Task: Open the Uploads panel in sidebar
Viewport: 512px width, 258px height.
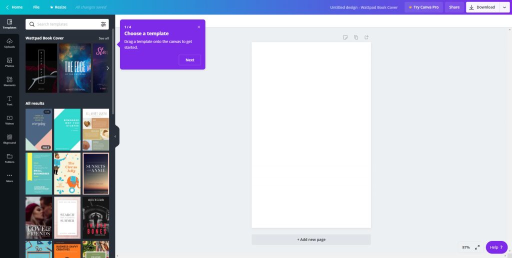Action: pyautogui.click(x=9, y=43)
